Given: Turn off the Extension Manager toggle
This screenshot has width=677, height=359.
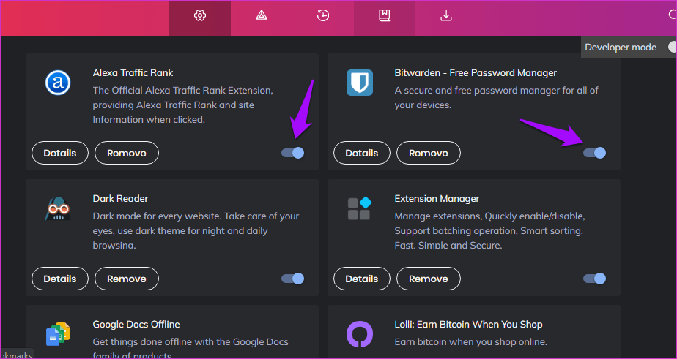Looking at the screenshot, I should coord(594,279).
